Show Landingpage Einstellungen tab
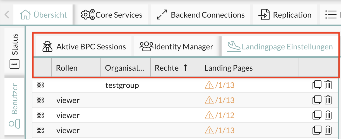This screenshot has height=139, width=341. pyautogui.click(x=280, y=47)
